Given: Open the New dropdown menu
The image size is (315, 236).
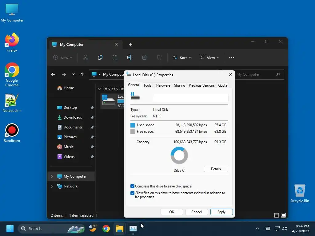Looking at the screenshot, I should coord(62,57).
